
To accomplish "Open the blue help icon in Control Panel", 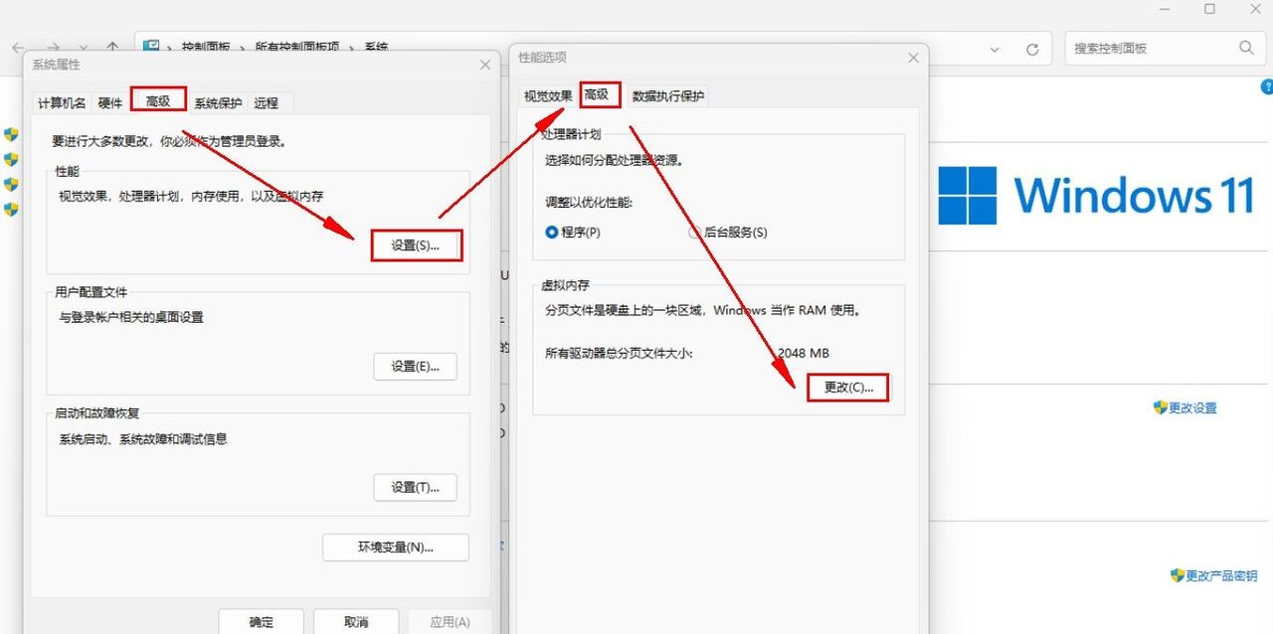I will 1267,87.
